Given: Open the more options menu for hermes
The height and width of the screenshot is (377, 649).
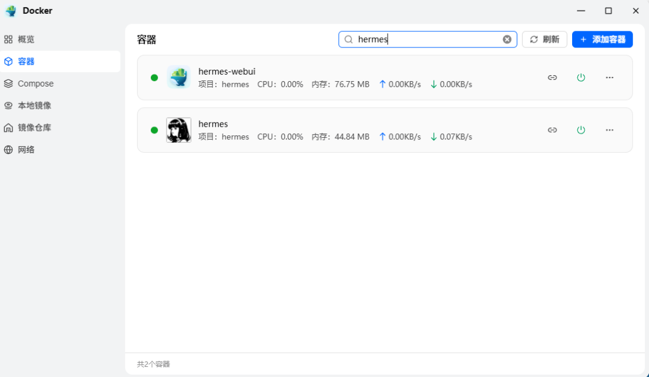Looking at the screenshot, I should tap(609, 130).
